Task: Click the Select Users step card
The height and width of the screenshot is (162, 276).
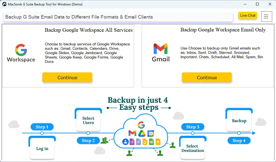Action: [x=88, y=120]
